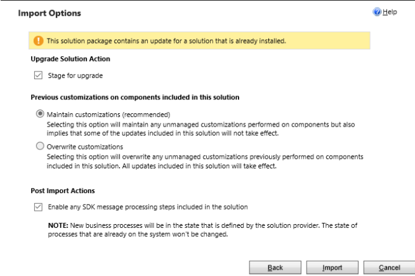Go to the previous step with the Back button
Viewport: 415px width, 276px height.
click(x=275, y=268)
